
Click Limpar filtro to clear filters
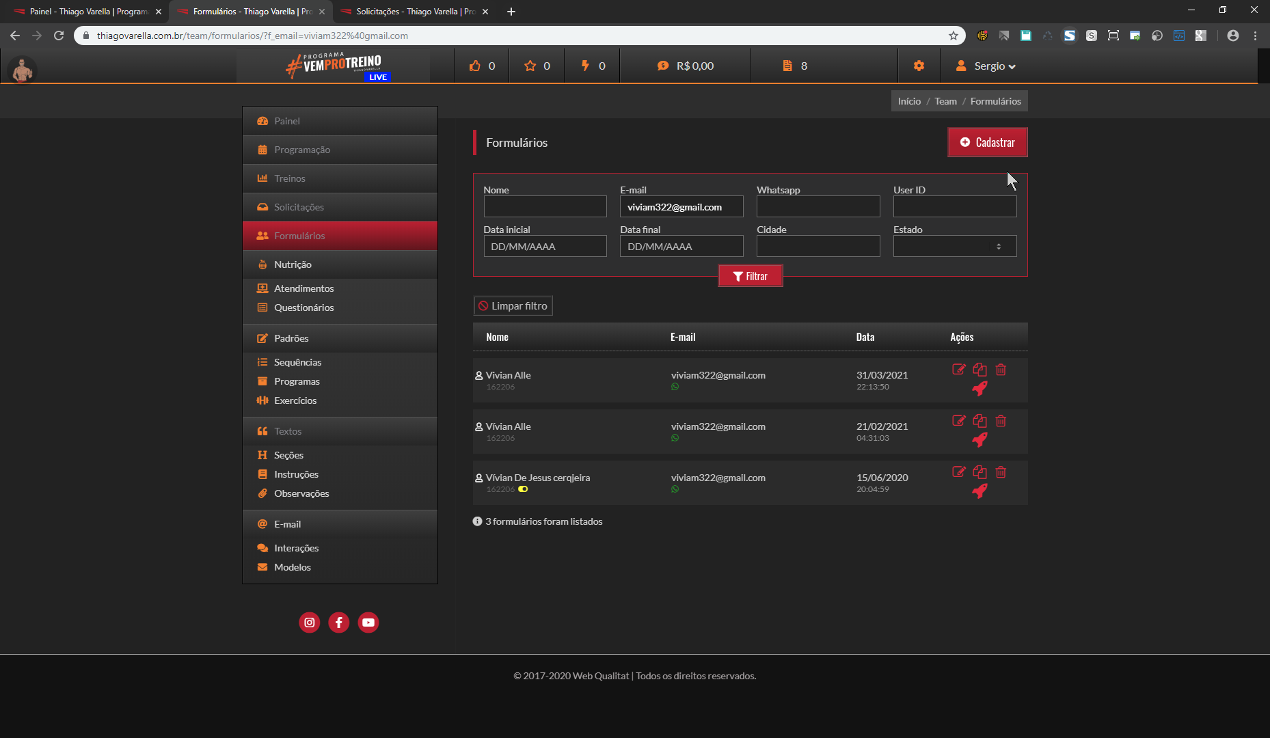click(513, 306)
